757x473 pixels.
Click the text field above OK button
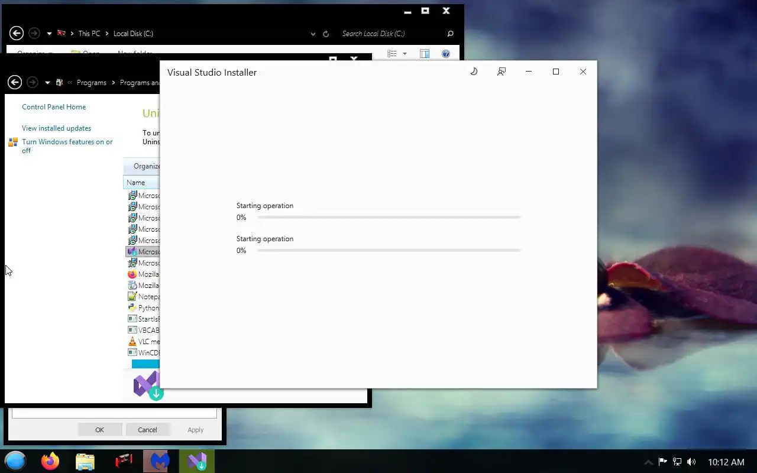114,413
